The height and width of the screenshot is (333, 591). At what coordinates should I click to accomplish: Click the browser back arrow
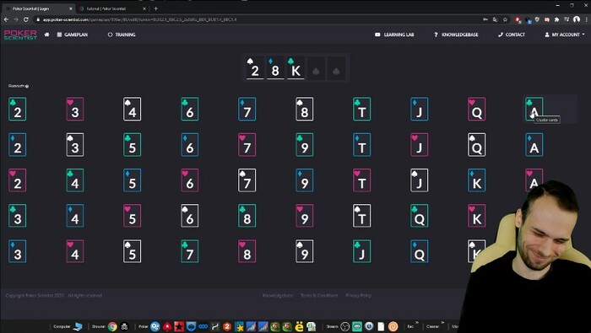[x=6, y=19]
